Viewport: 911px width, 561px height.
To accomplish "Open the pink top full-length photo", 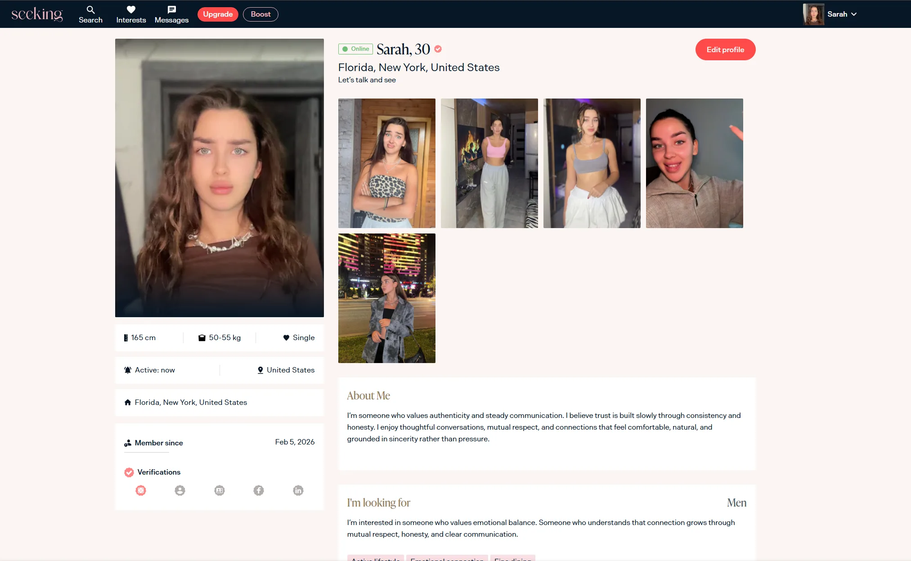I will [x=489, y=163].
